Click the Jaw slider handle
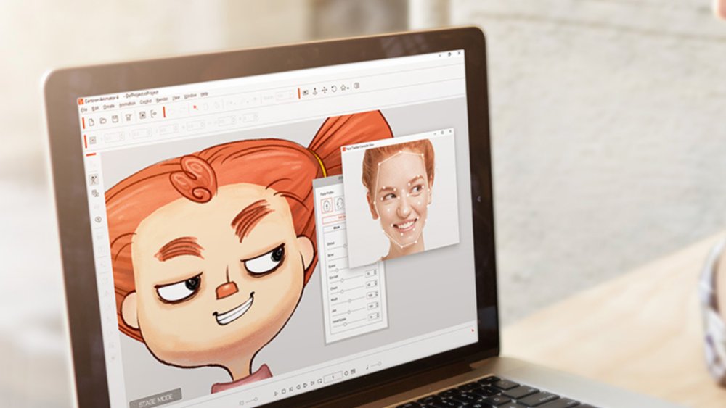This screenshot has width=726, height=408. [349, 312]
